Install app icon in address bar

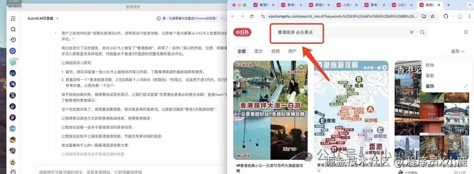coord(424,16)
